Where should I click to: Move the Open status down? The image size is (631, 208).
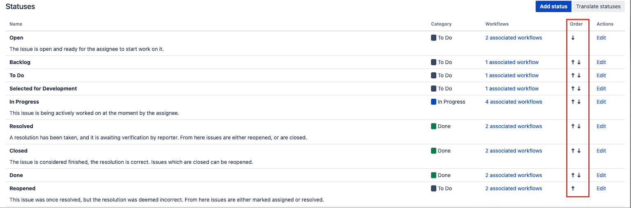pyautogui.click(x=573, y=38)
